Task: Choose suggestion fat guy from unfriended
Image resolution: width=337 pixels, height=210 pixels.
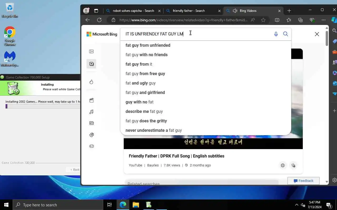Action: pos(206,45)
